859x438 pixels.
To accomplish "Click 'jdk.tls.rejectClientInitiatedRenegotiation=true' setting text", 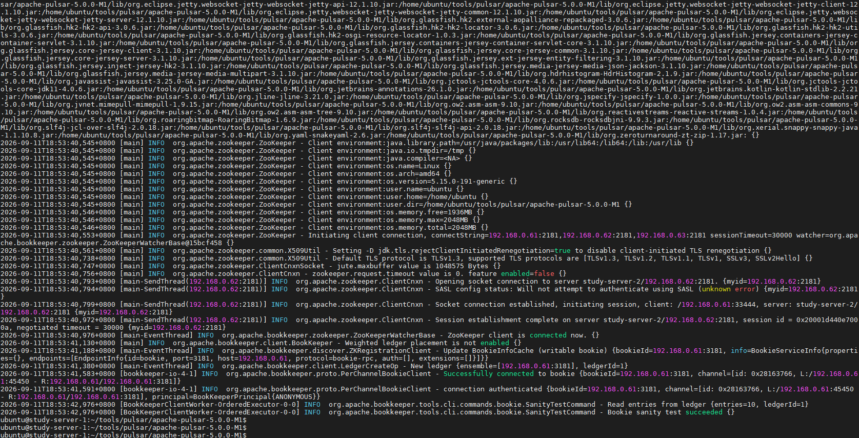I will (x=474, y=251).
